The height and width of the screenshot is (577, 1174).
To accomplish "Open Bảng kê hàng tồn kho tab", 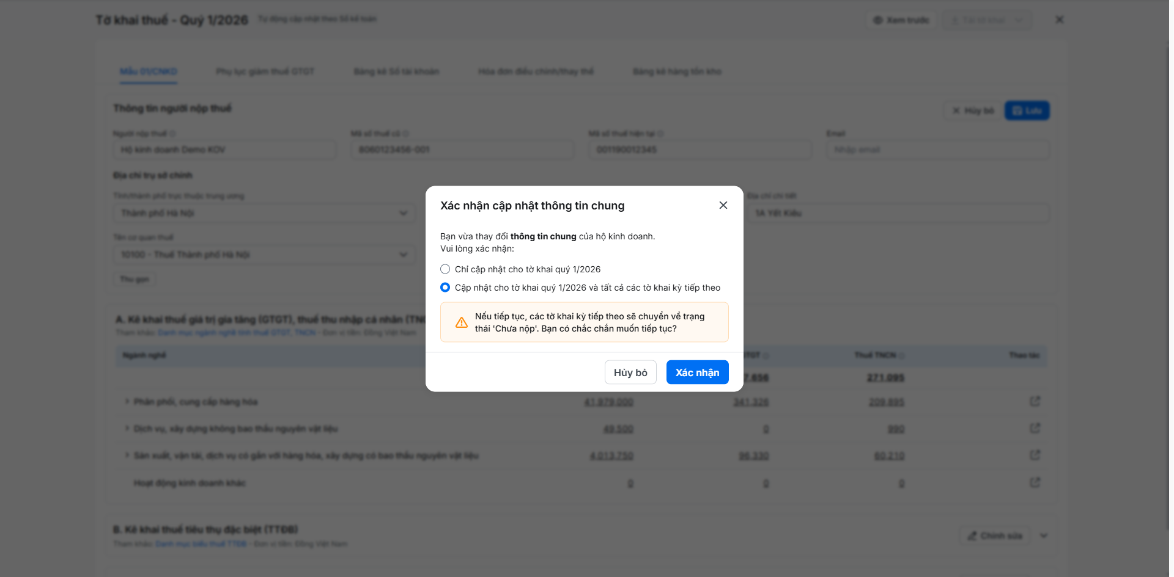I will point(677,72).
